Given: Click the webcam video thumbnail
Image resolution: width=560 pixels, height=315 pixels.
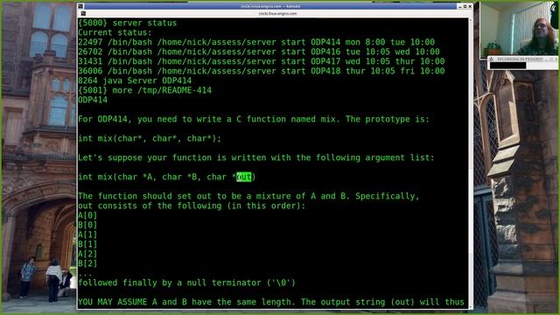Looking at the screenshot, I should click(x=519, y=29).
